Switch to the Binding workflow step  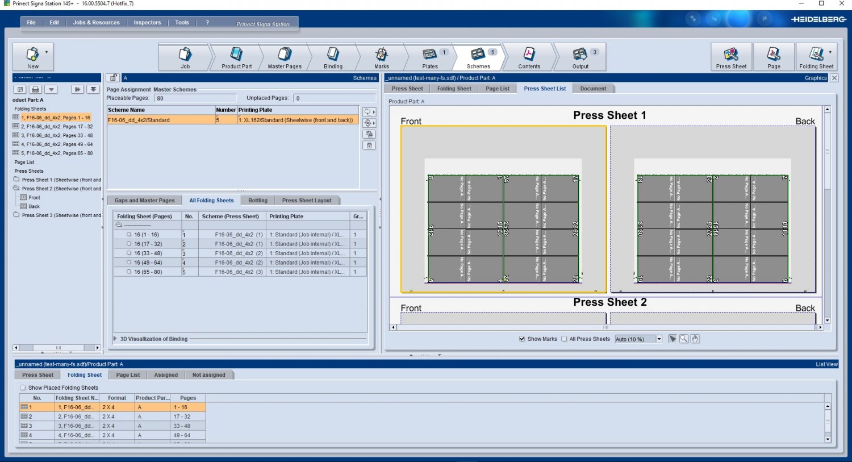333,57
